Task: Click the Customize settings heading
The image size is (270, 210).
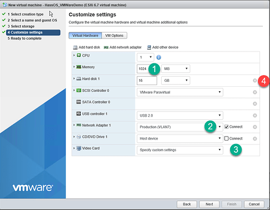Action: pyautogui.click(x=93, y=15)
